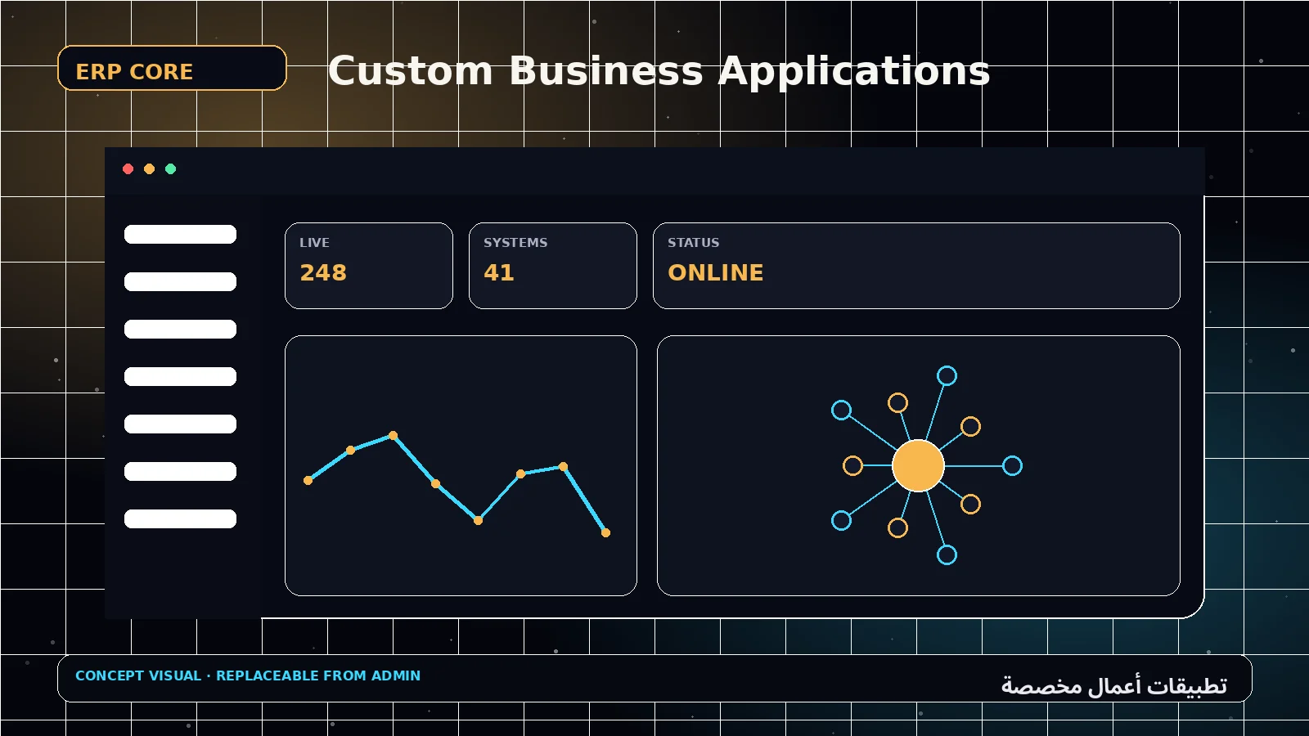
Task: Click the last data point on line chart
Action: 605,532
